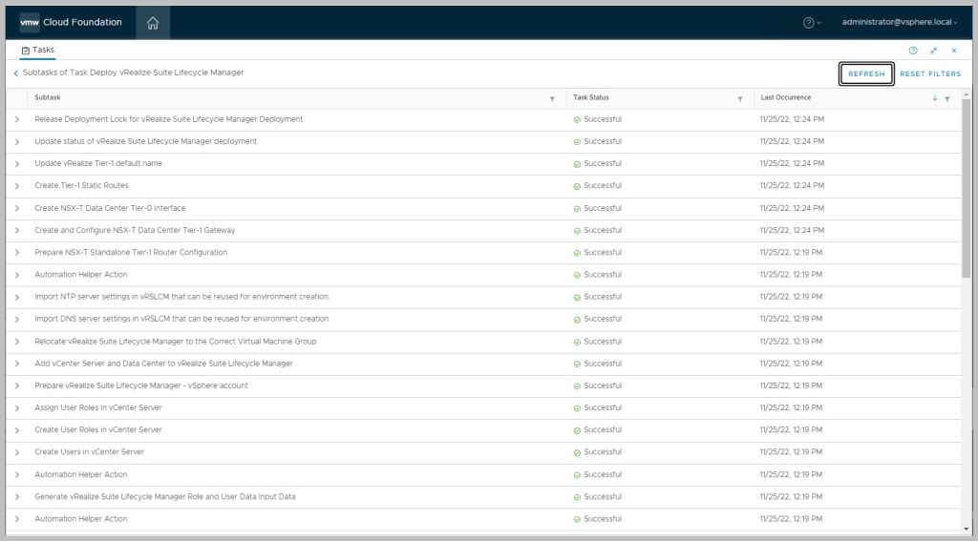Filter the Task Status column
The height and width of the screenshot is (541, 978).
click(740, 99)
